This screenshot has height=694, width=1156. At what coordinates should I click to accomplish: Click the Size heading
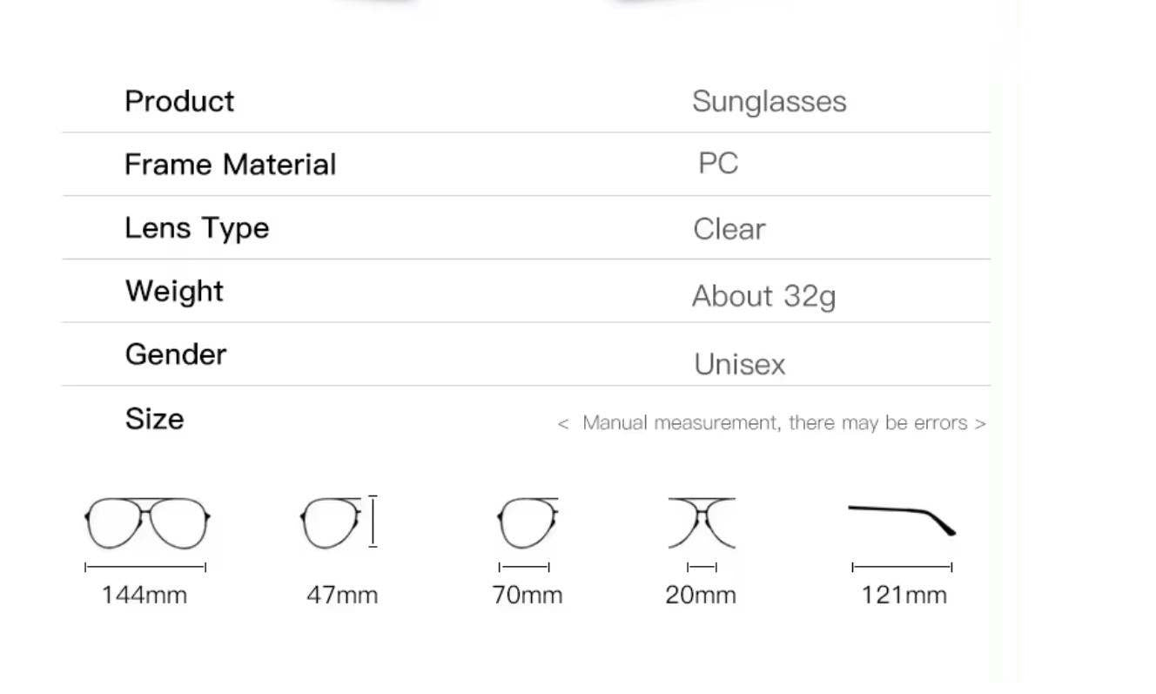tap(154, 419)
